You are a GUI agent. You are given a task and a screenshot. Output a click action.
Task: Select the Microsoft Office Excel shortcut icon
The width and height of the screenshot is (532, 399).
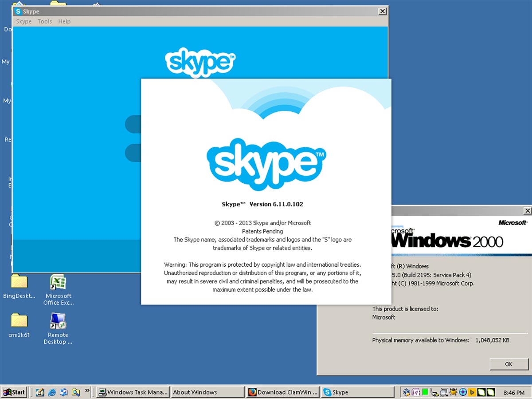click(58, 282)
